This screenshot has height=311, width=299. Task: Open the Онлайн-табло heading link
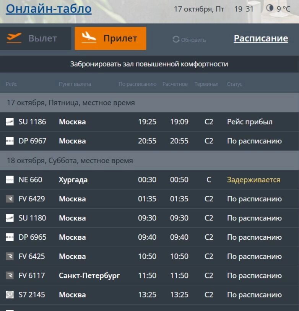(x=49, y=9)
